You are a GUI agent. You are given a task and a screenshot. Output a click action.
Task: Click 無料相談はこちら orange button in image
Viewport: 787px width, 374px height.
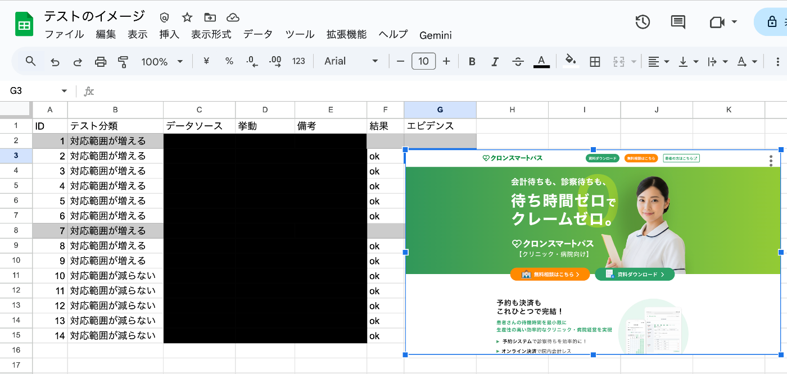pos(550,275)
